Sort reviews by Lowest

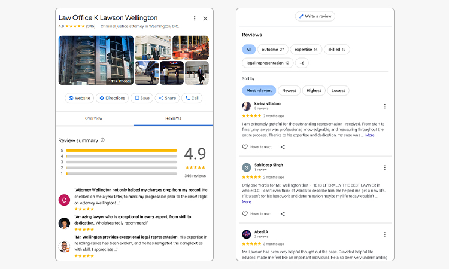[x=338, y=91]
